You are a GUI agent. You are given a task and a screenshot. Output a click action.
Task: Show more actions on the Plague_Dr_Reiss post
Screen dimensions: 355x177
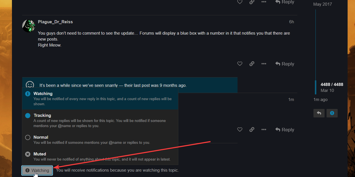[264, 64]
